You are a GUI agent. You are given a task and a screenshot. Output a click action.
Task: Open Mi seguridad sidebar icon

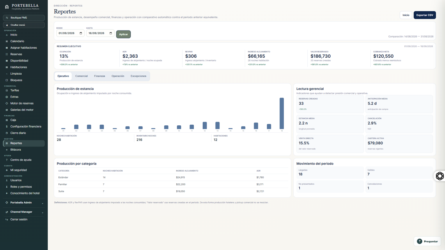[x=7, y=170]
